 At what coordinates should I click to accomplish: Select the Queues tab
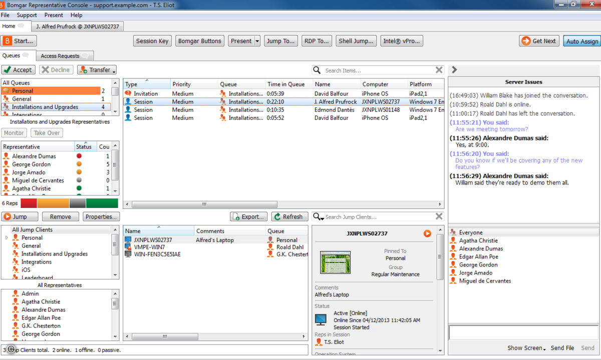pyautogui.click(x=18, y=55)
